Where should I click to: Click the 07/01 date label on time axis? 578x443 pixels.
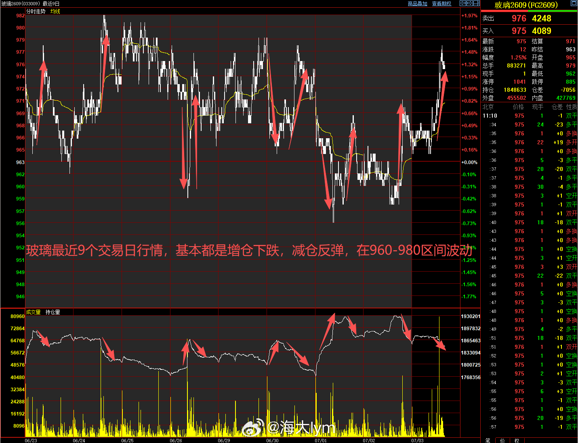click(321, 441)
